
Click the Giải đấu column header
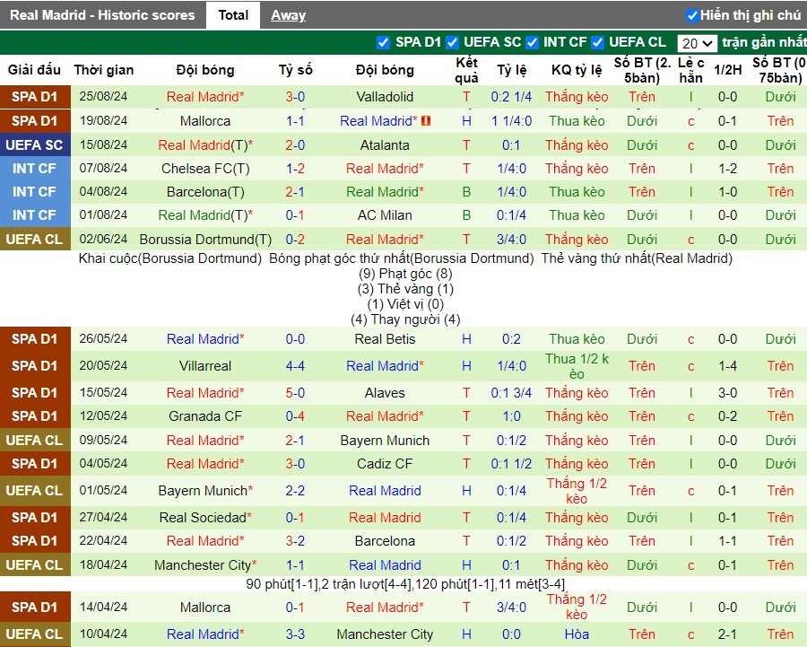34,70
